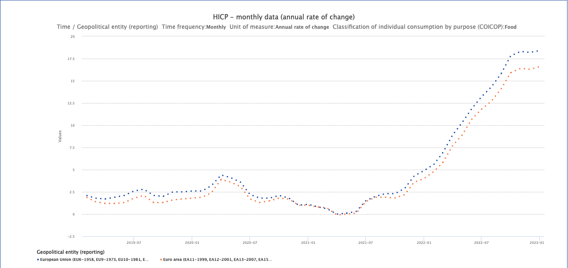
Task: Click the Values y-axis title
Action: point(60,136)
